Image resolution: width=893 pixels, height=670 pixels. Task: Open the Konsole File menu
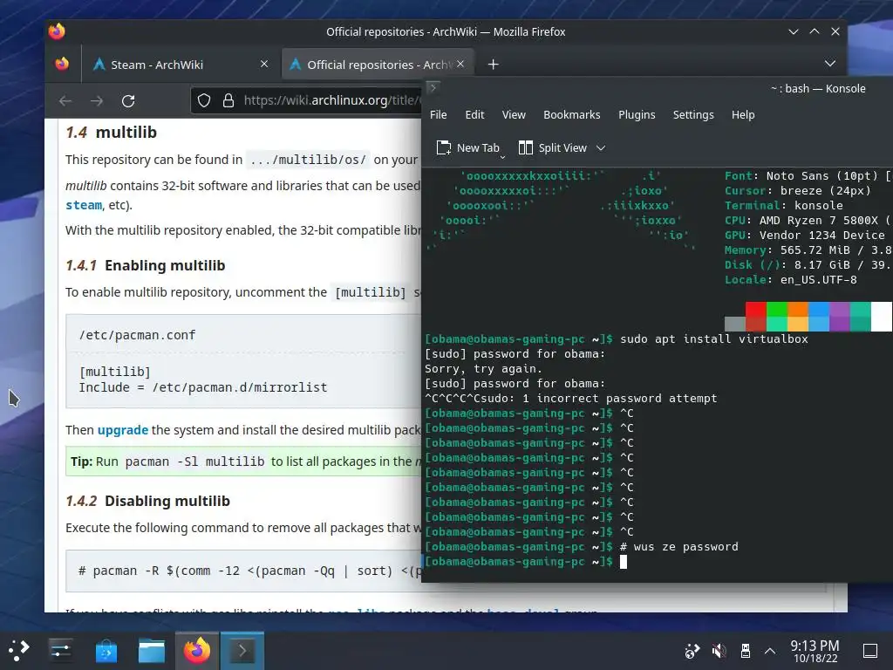tap(438, 114)
